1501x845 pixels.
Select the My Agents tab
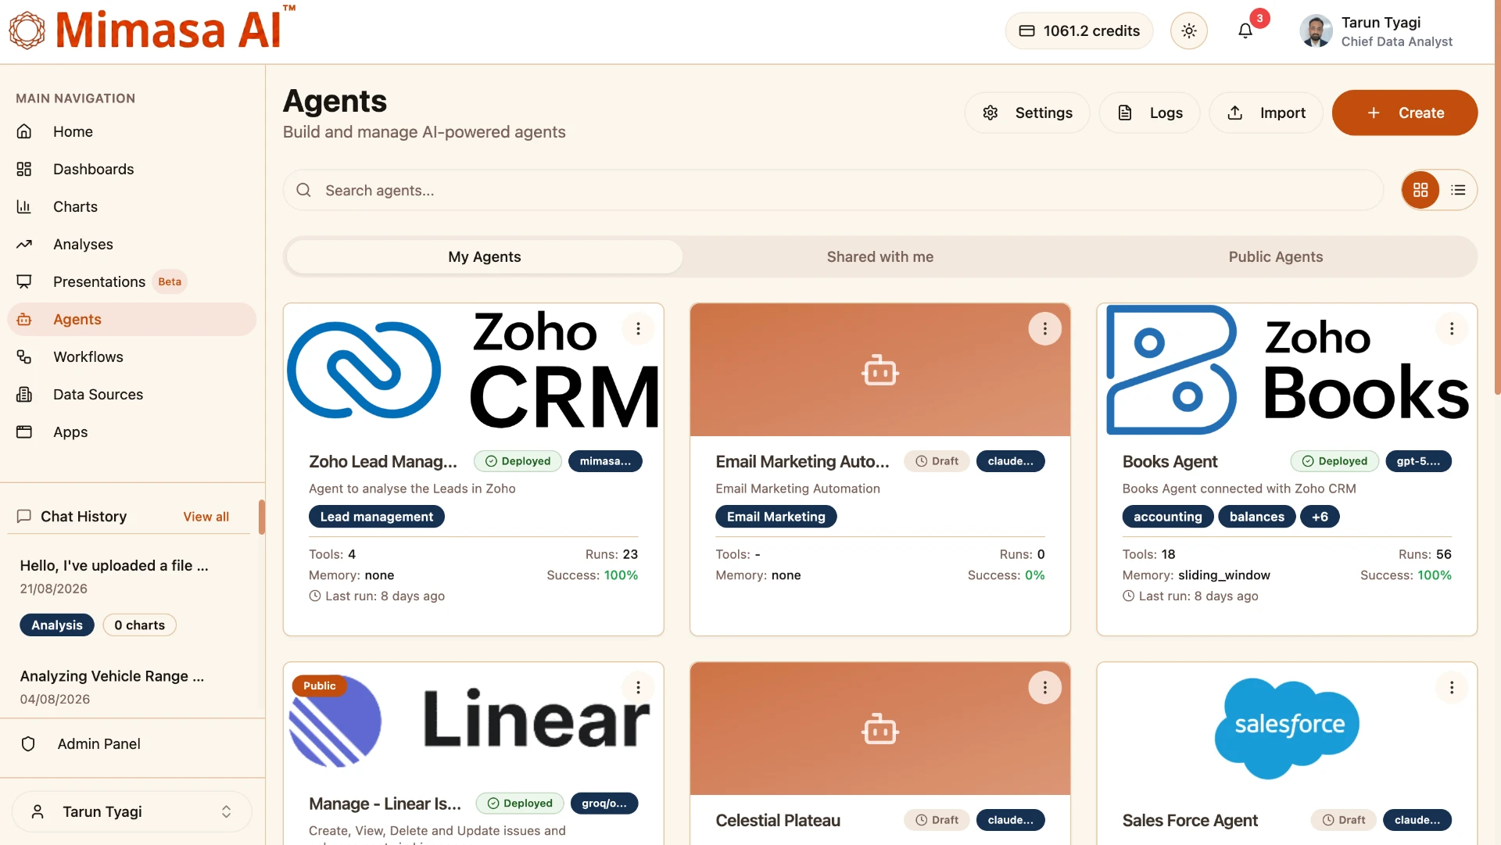click(x=485, y=256)
